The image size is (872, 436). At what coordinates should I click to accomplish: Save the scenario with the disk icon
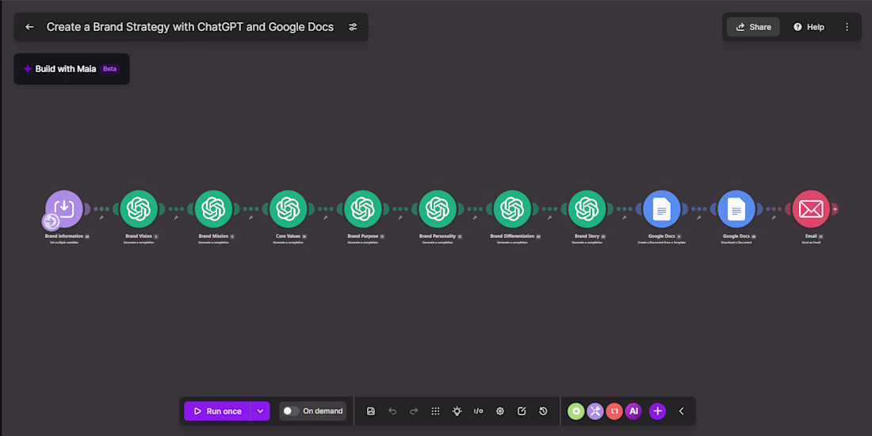pos(371,411)
